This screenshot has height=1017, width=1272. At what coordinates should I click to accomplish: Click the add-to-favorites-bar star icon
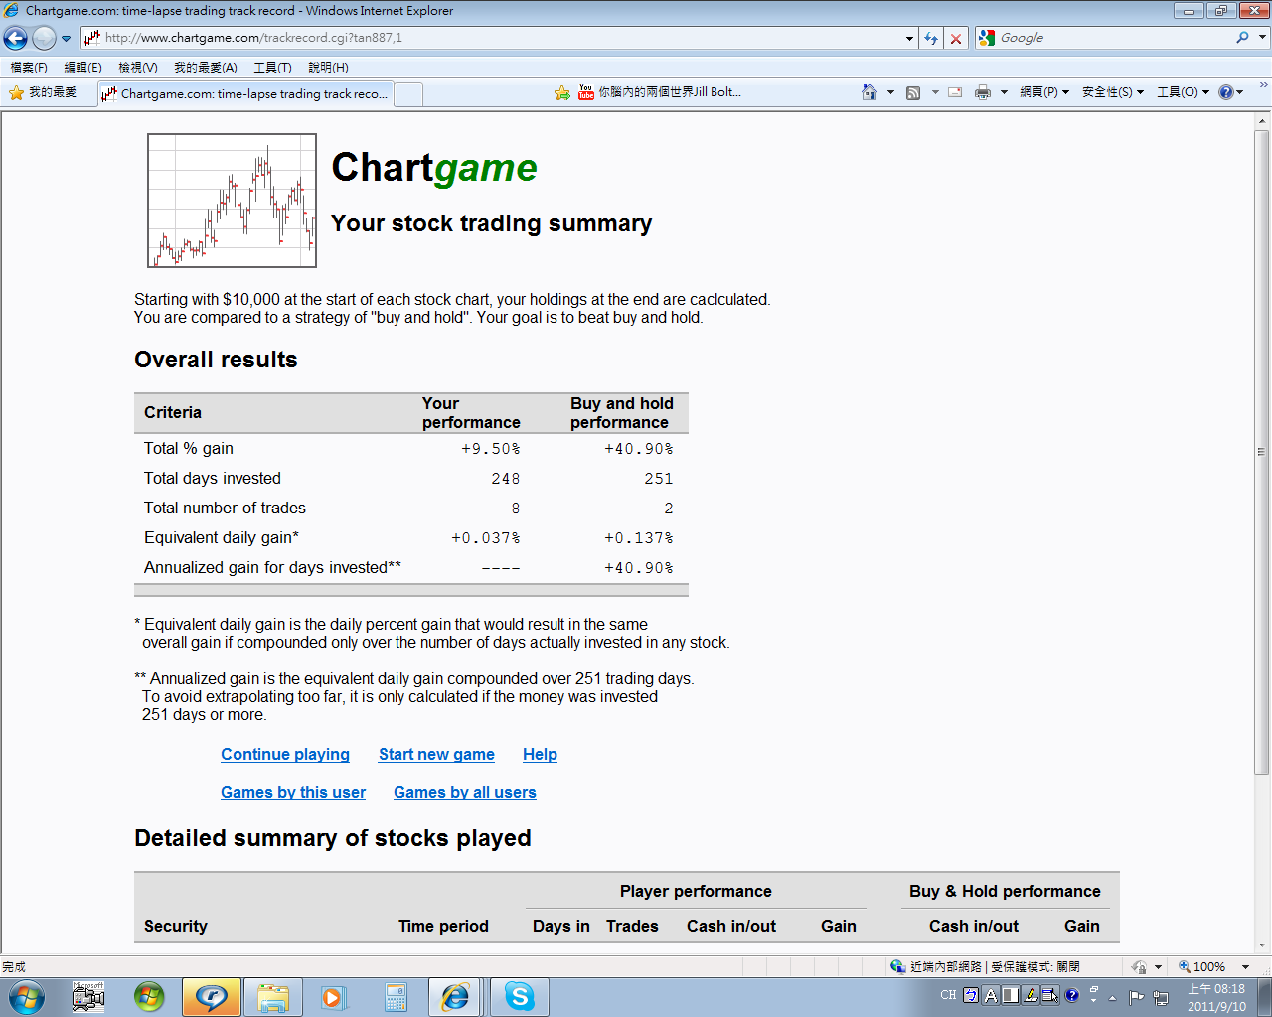[x=562, y=92]
